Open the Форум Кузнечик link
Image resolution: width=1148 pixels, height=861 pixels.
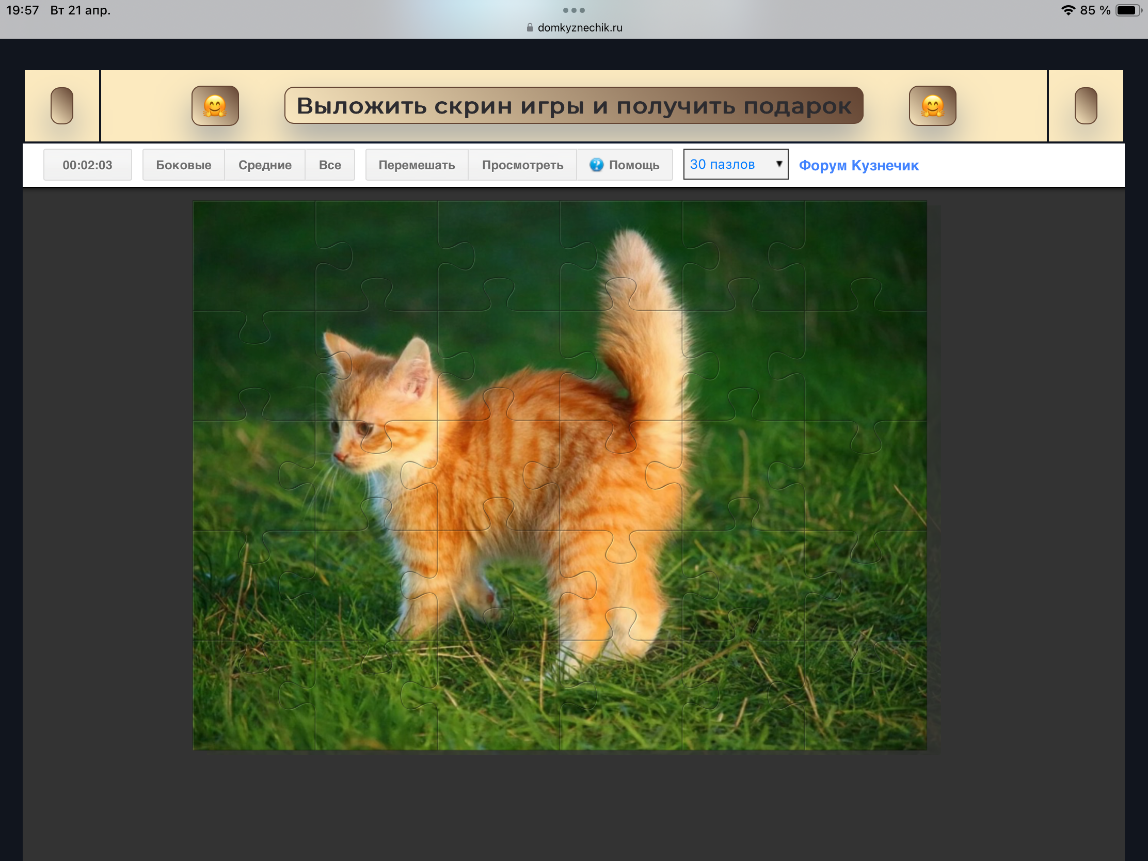click(858, 166)
